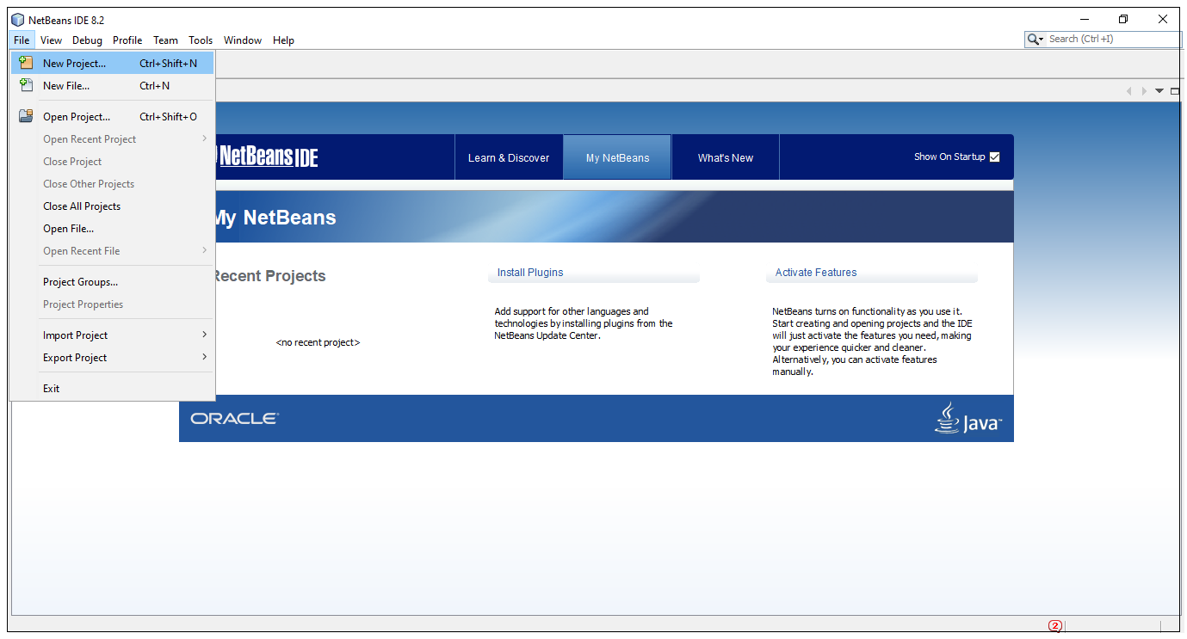Click the search magnifier icon
The height and width of the screenshot is (639, 1187).
1033,40
